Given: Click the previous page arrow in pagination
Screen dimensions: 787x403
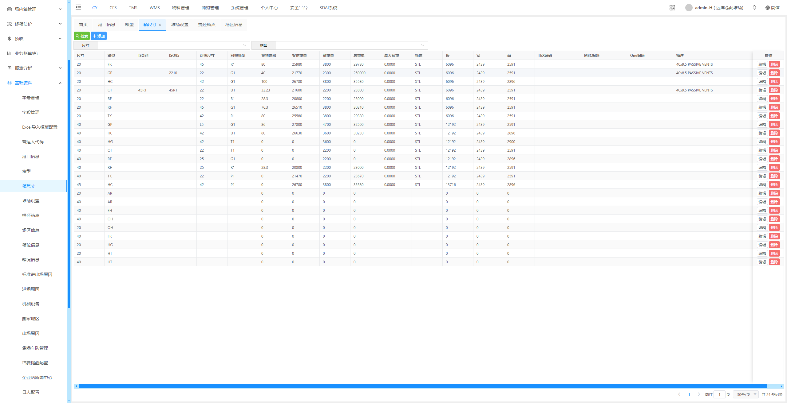Looking at the screenshot, I should pyautogui.click(x=679, y=394).
